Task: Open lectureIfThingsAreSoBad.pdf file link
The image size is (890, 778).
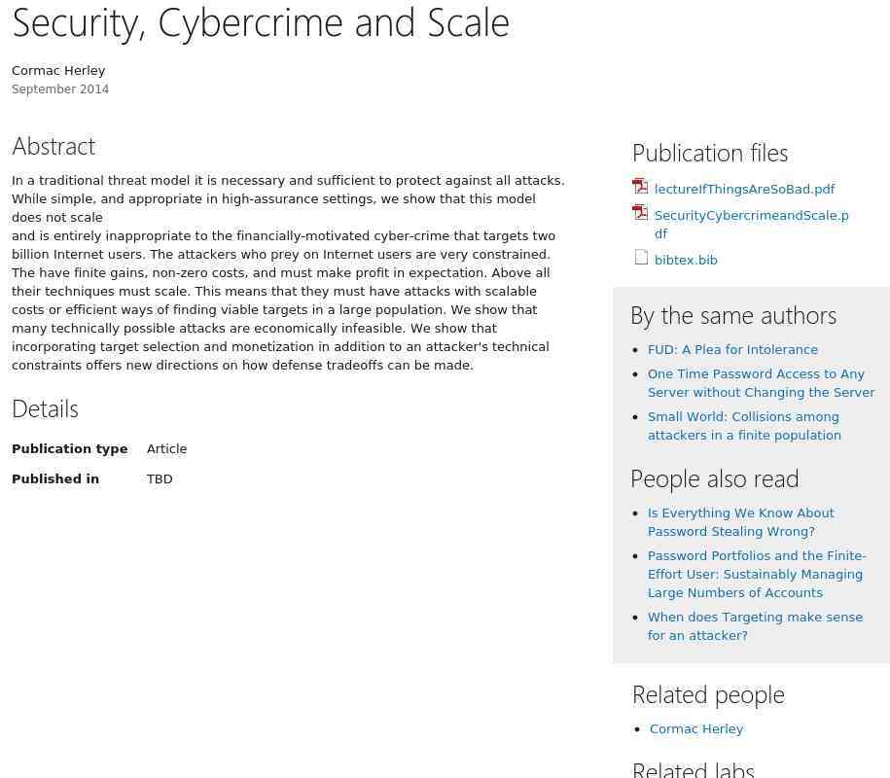Action: pyautogui.click(x=744, y=190)
